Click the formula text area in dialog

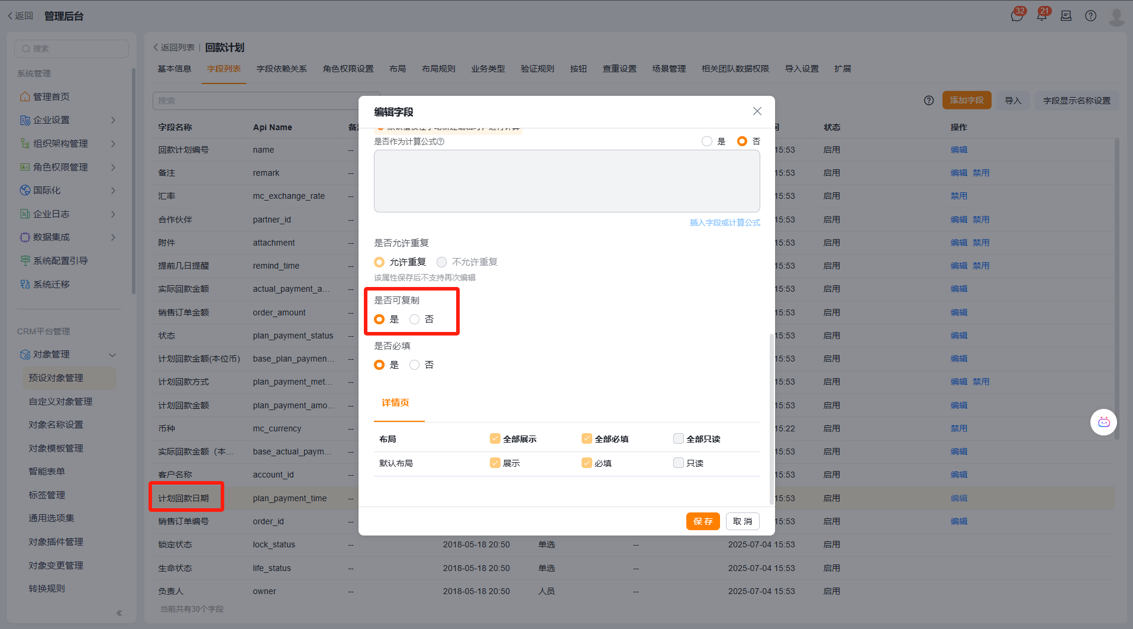567,181
